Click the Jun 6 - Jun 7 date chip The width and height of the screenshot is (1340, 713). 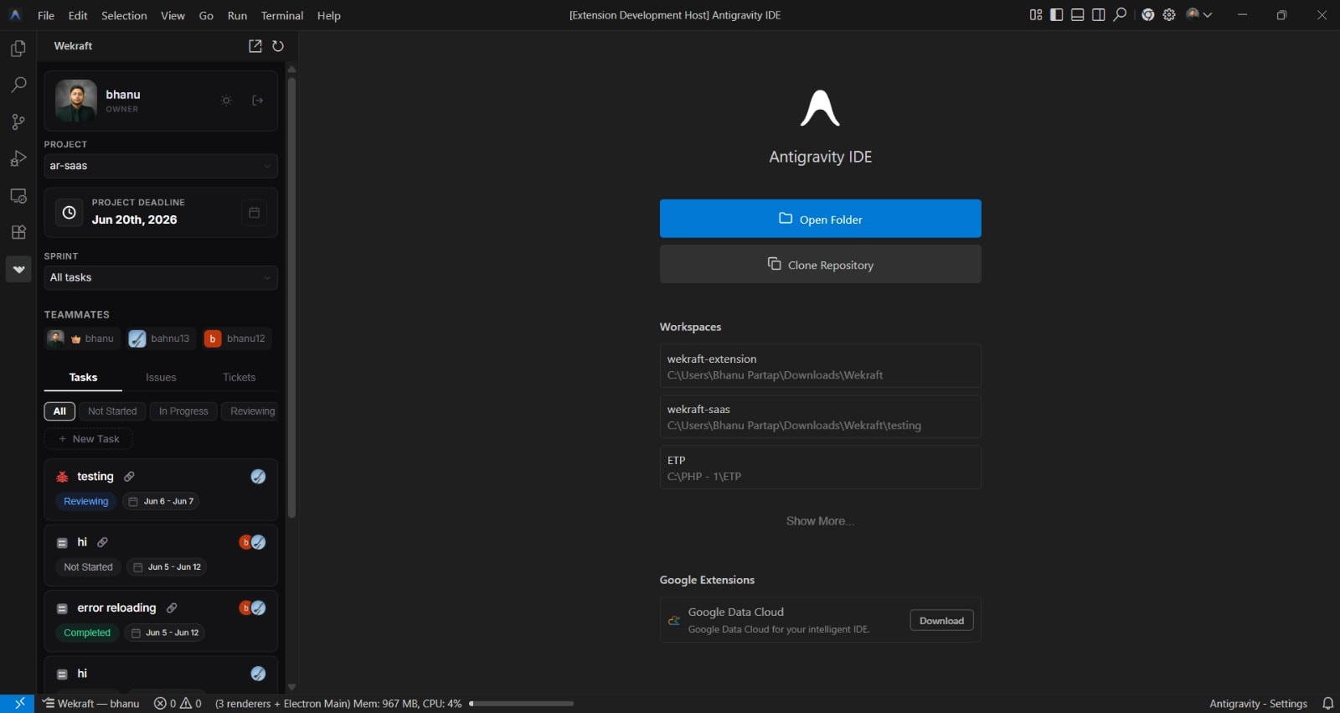coord(161,501)
